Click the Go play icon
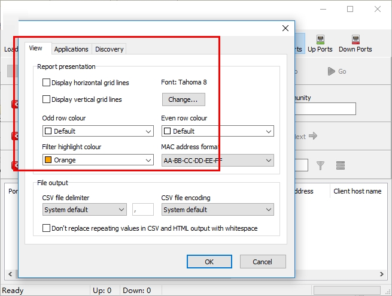This screenshot has height=296, width=392. coord(331,71)
